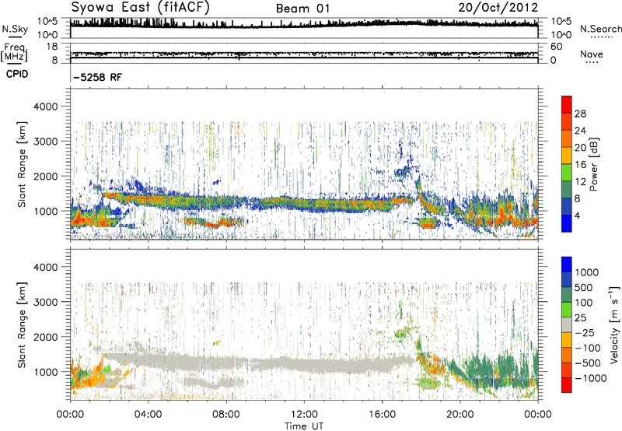Click the 'N.Sky' legend label
This screenshot has height=431, width=622.
click(15, 29)
